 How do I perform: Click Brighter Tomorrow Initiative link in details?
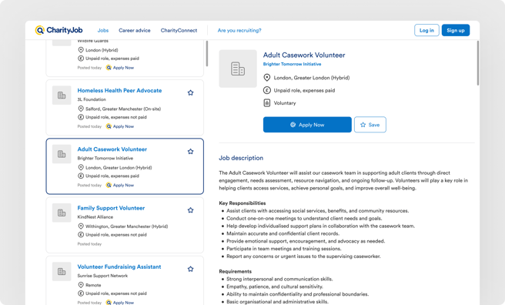tap(292, 64)
